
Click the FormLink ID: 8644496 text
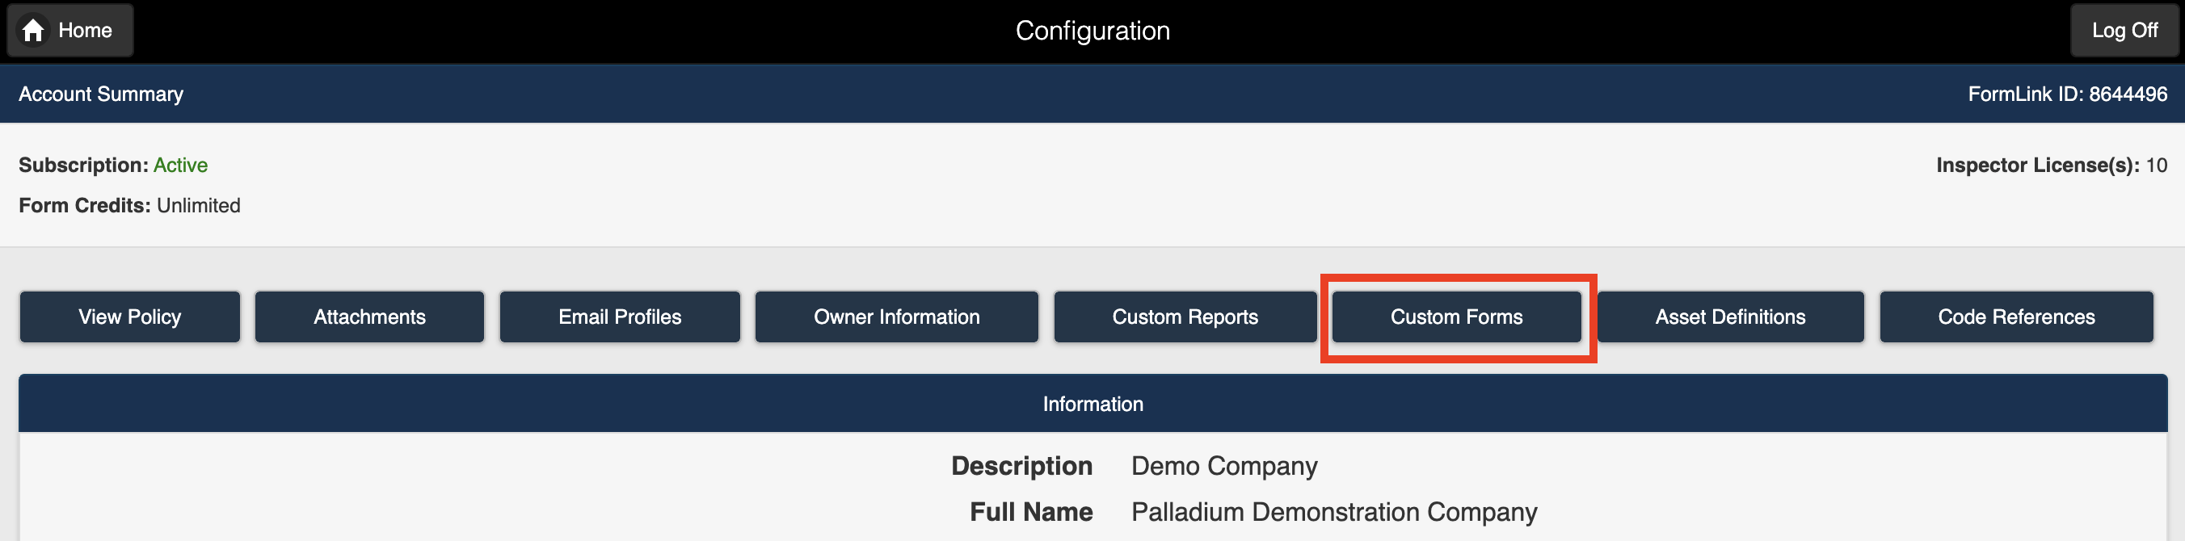click(2067, 94)
